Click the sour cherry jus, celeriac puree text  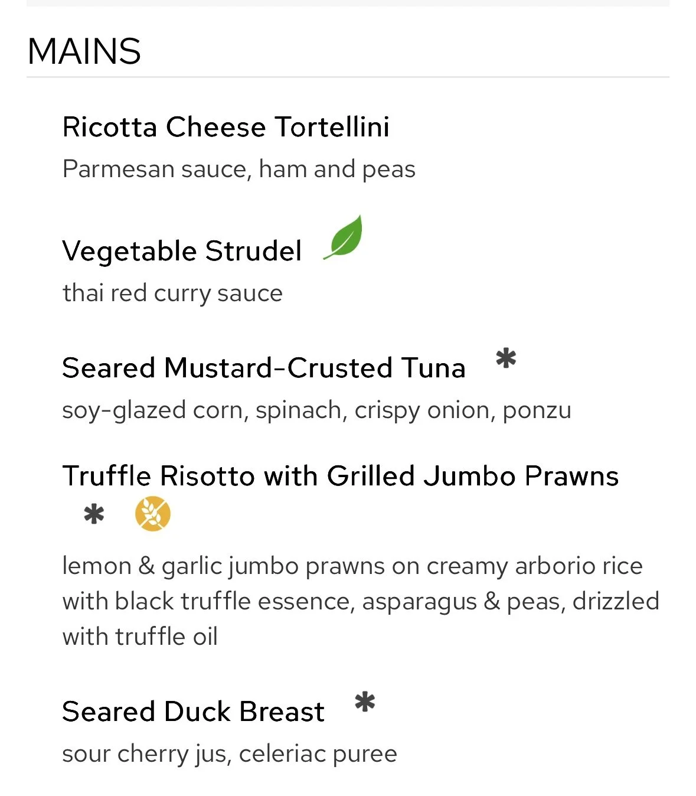(230, 754)
